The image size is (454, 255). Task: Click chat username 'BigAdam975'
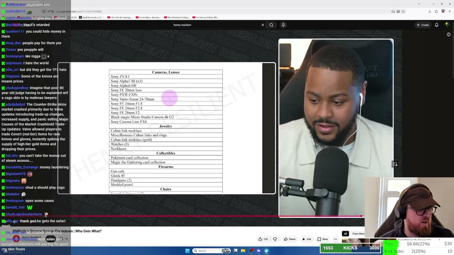16,174
